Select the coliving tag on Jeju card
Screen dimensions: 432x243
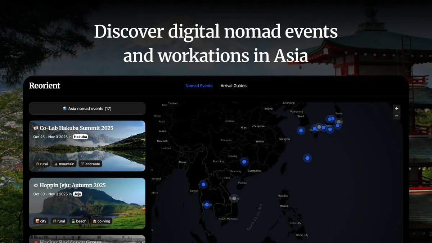(102, 221)
